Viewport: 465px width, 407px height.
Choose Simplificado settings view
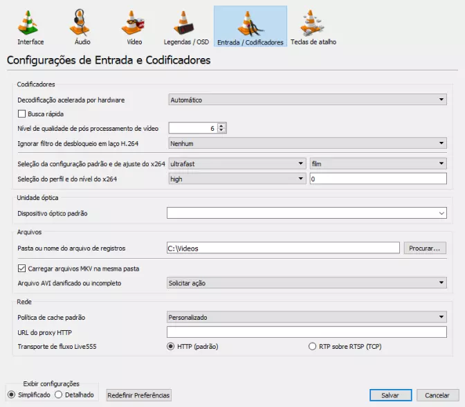[x=12, y=395]
